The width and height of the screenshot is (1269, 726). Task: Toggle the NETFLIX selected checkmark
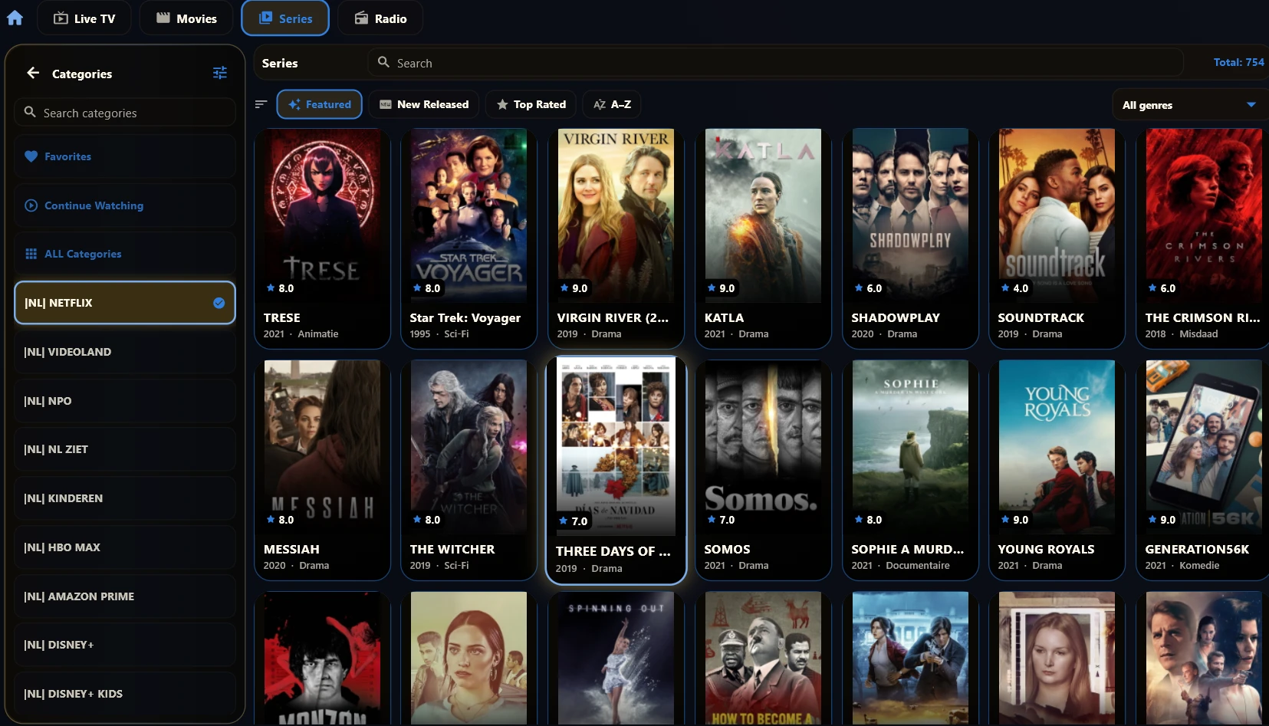click(x=219, y=303)
